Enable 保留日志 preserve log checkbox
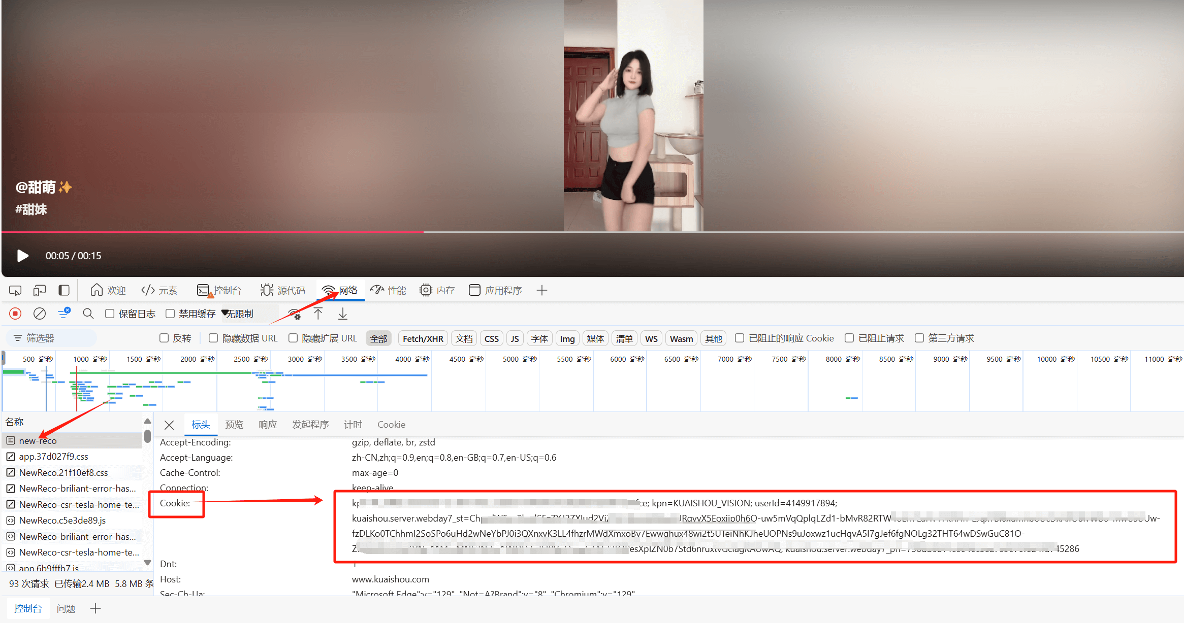The height and width of the screenshot is (623, 1184). click(x=110, y=314)
